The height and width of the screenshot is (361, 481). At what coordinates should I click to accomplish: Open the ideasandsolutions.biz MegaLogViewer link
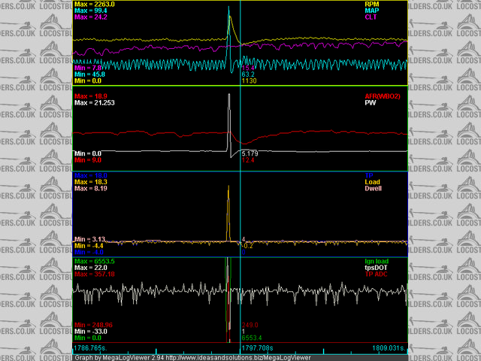(x=226, y=357)
